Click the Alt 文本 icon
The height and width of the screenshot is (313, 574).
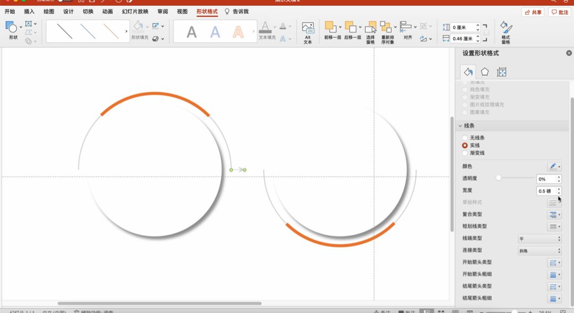(x=308, y=28)
